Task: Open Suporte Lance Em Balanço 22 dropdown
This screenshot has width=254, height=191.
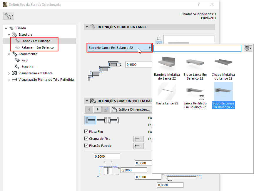Action: point(120,48)
